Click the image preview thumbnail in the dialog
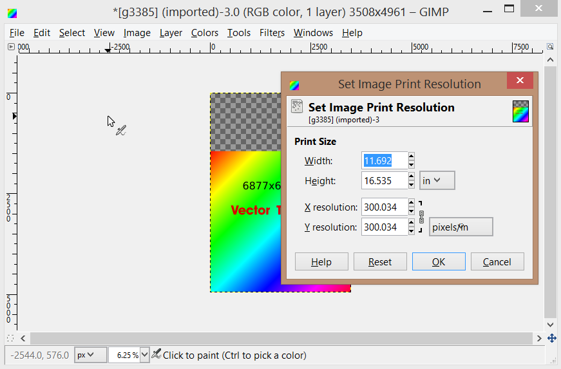Image resolution: width=561 pixels, height=369 pixels. tap(520, 111)
